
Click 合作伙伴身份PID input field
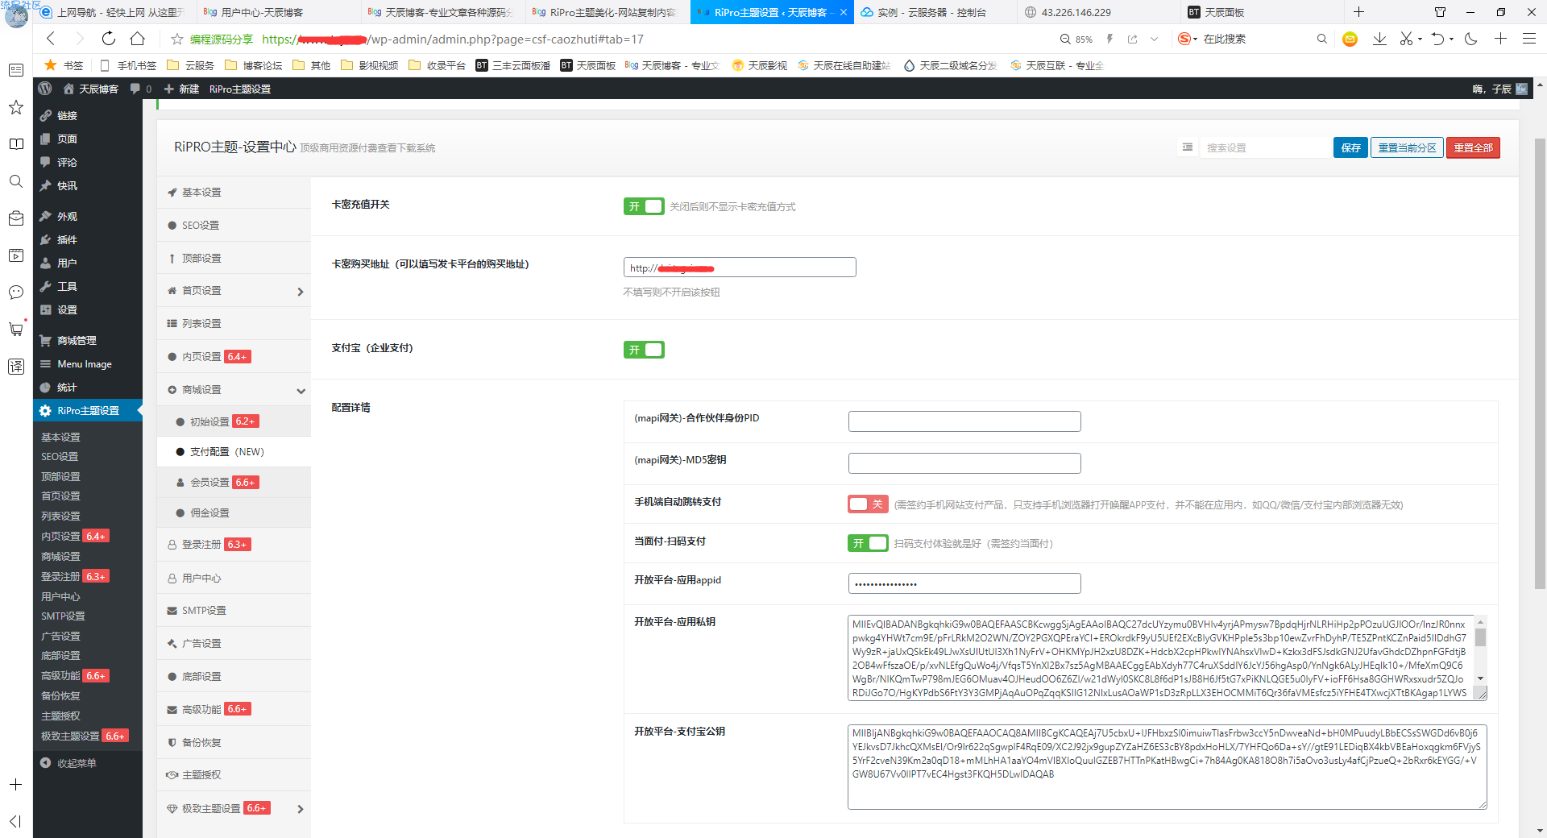(964, 421)
